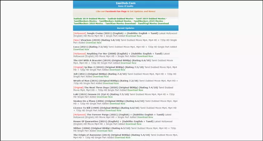Click Download Now for Licence To Kill
Screen dimensions: 263x141
pyautogui.click(x=113, y=110)
